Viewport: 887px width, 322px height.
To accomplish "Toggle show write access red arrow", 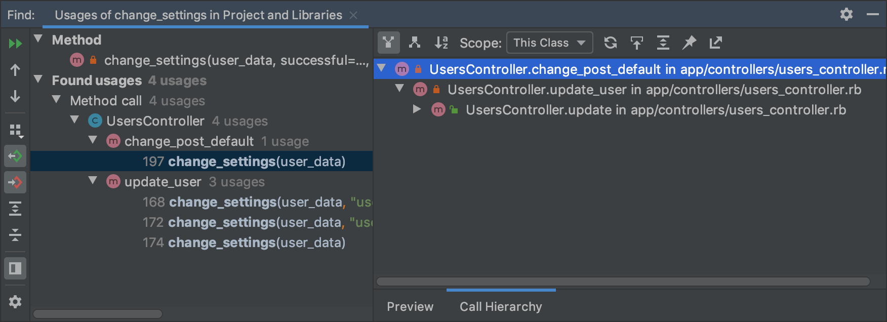I will 15,182.
